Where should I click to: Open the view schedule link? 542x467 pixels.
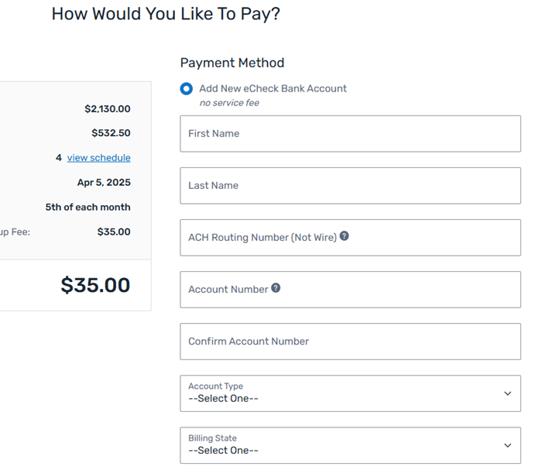pyautogui.click(x=98, y=158)
